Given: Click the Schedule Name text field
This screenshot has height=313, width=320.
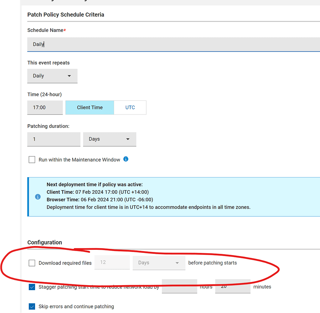Looking at the screenshot, I should (173, 44).
